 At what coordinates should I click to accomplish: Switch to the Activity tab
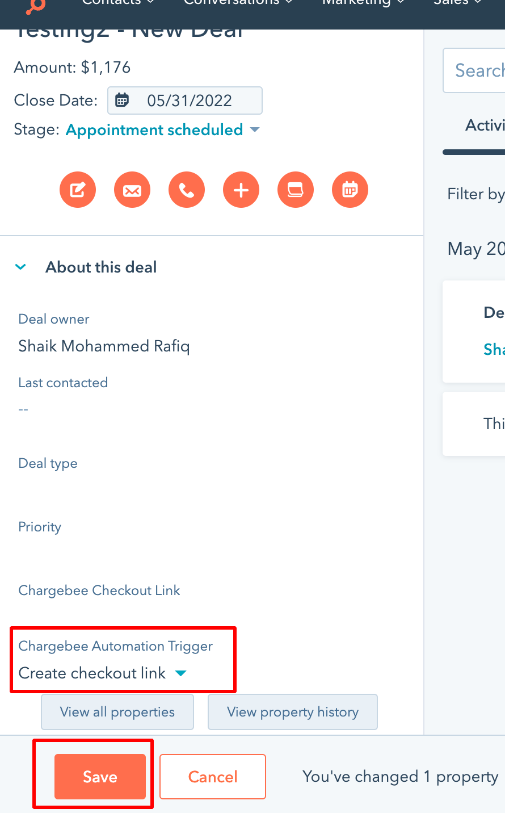click(x=485, y=125)
